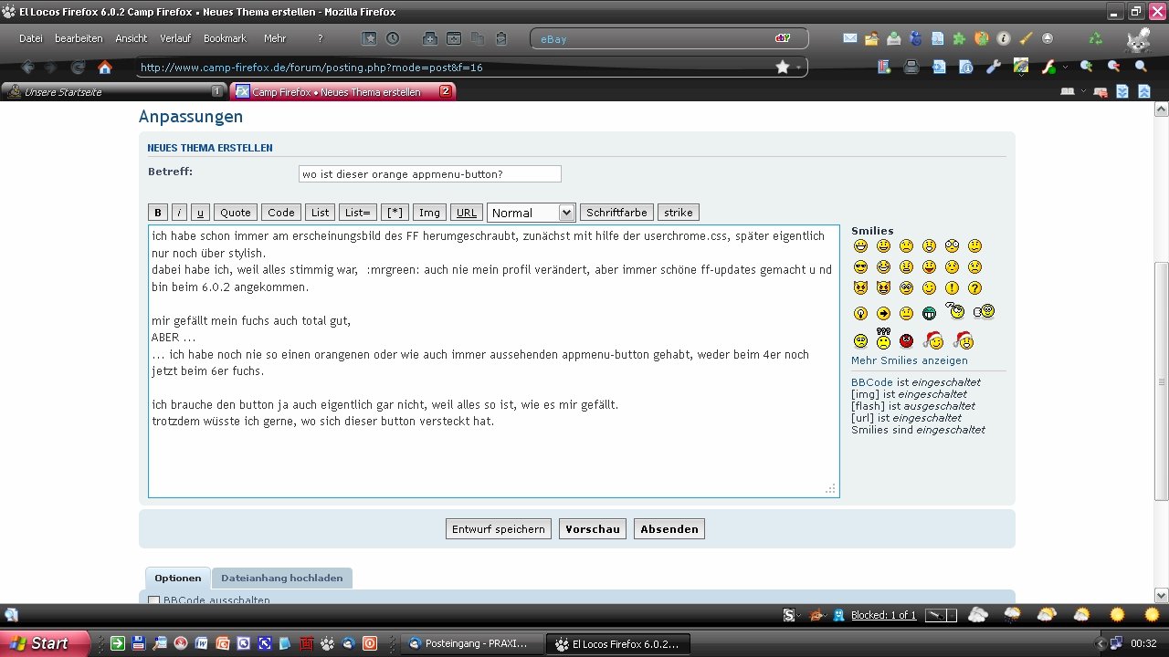Insert URL BBCode tag
This screenshot has width=1169, height=657.
pos(467,213)
